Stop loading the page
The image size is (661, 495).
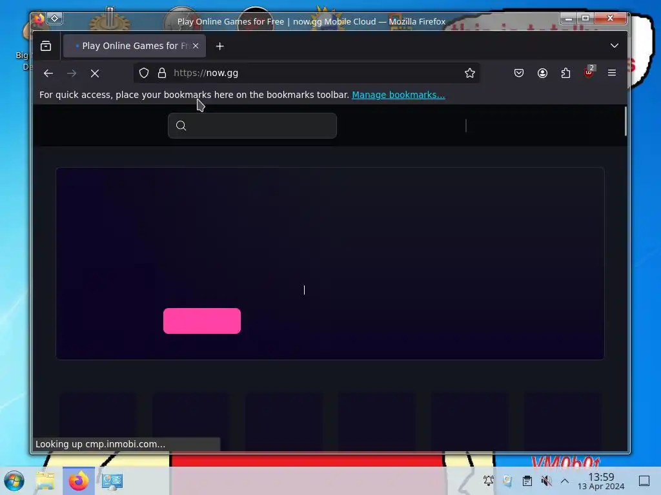click(95, 73)
